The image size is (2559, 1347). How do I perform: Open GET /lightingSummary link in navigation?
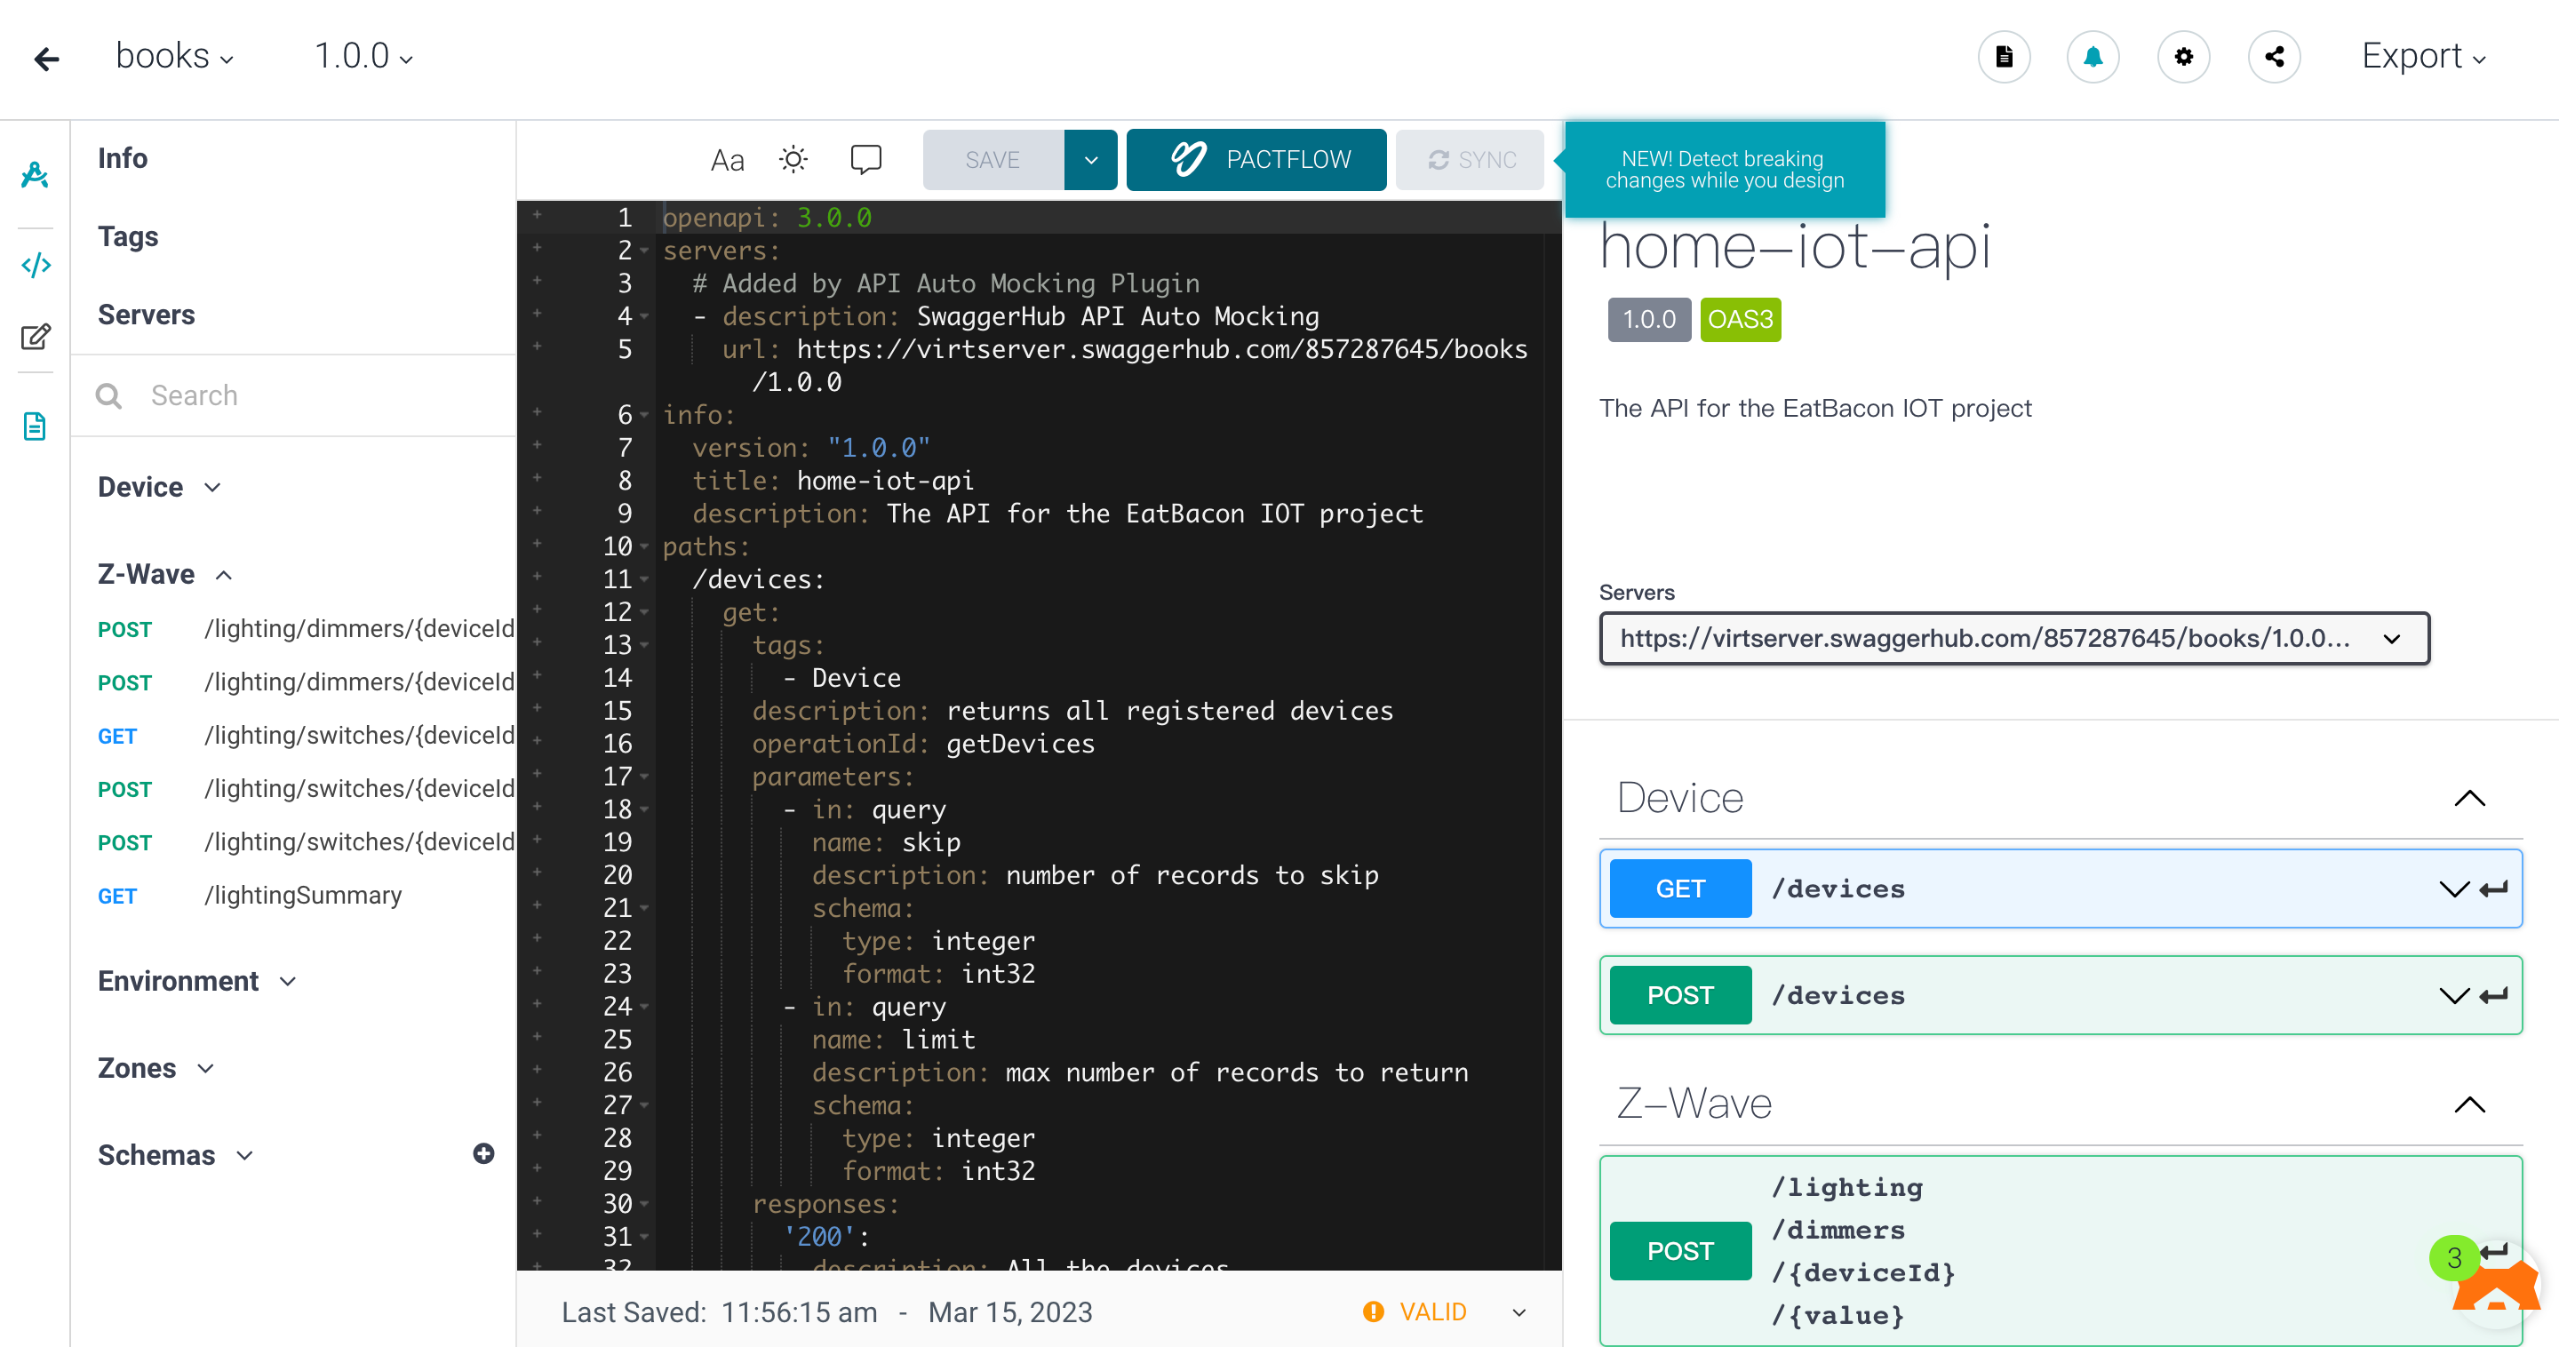(x=302, y=895)
